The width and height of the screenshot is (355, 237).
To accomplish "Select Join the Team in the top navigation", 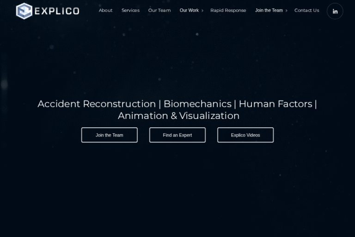I will click(x=269, y=10).
